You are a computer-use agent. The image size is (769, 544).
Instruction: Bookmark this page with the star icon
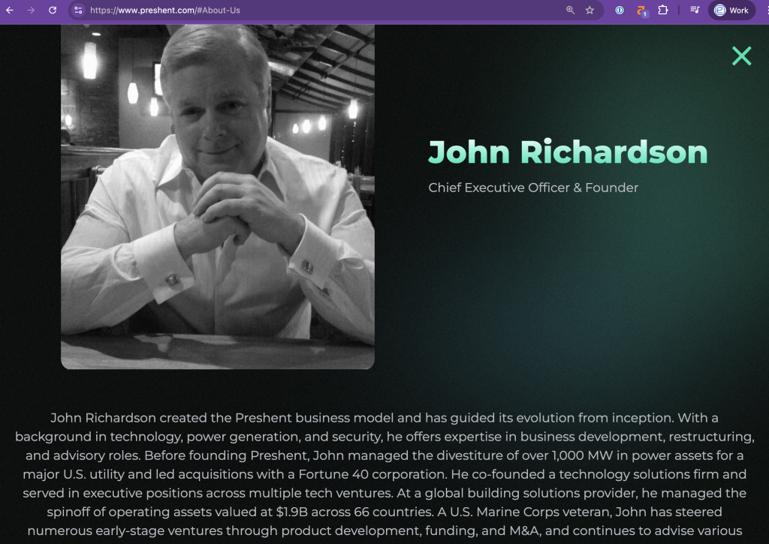(x=590, y=11)
